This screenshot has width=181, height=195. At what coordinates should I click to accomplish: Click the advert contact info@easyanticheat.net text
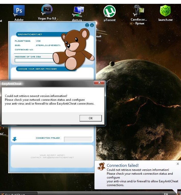coord(52,157)
